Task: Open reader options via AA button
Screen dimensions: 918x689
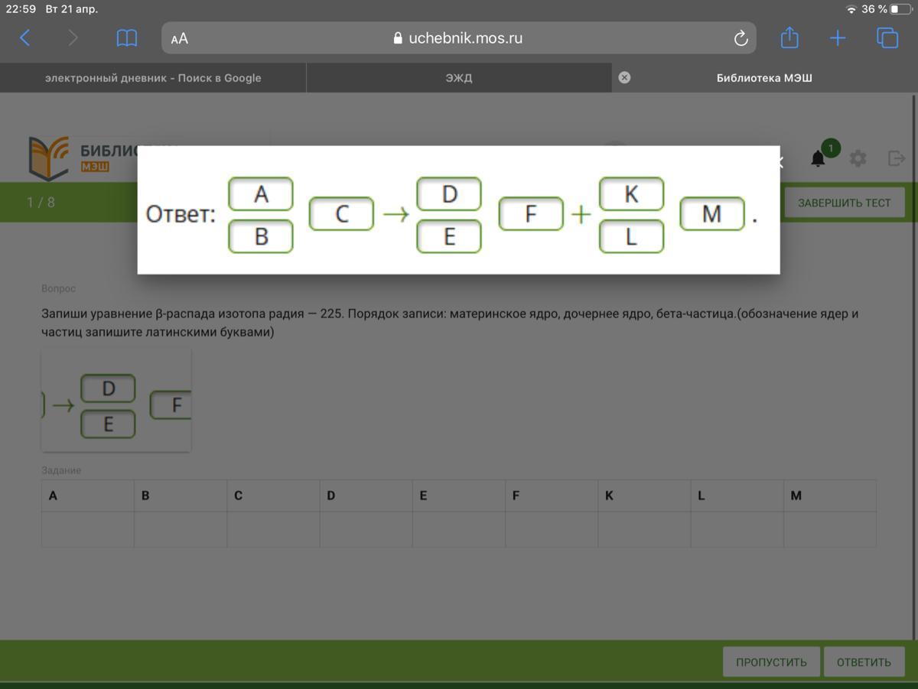Action: (180, 39)
